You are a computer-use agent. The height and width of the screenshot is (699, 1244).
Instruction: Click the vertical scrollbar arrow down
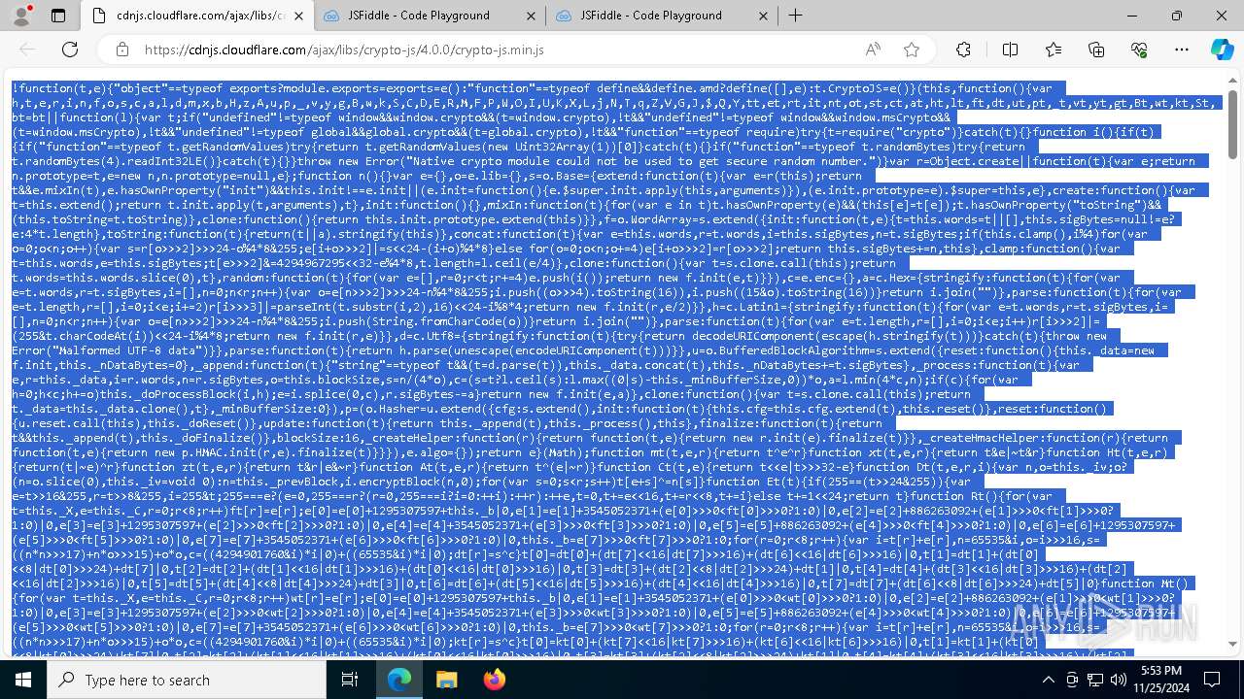click(x=1232, y=644)
